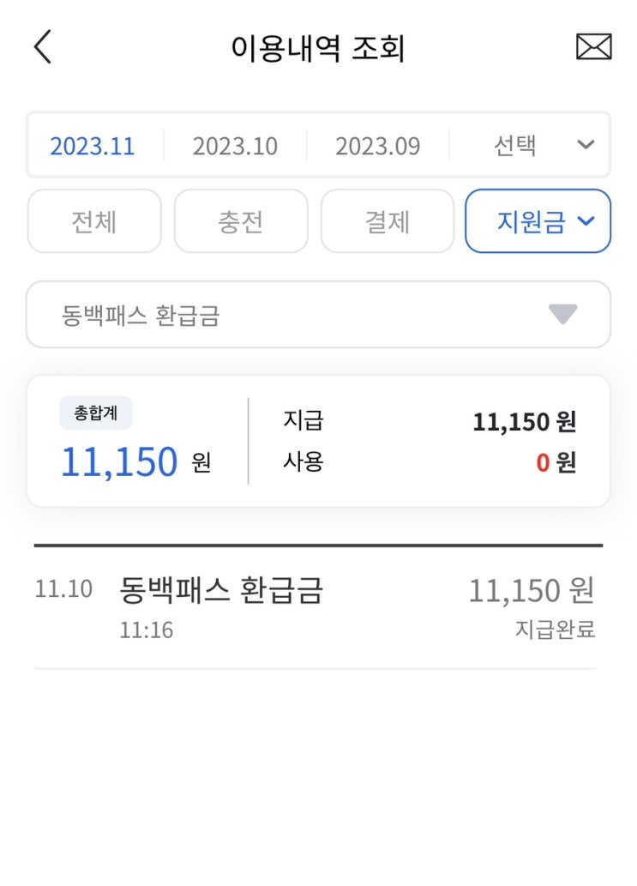Tap the blue 11,150 total amount
The height and width of the screenshot is (886, 637).
pos(119,463)
